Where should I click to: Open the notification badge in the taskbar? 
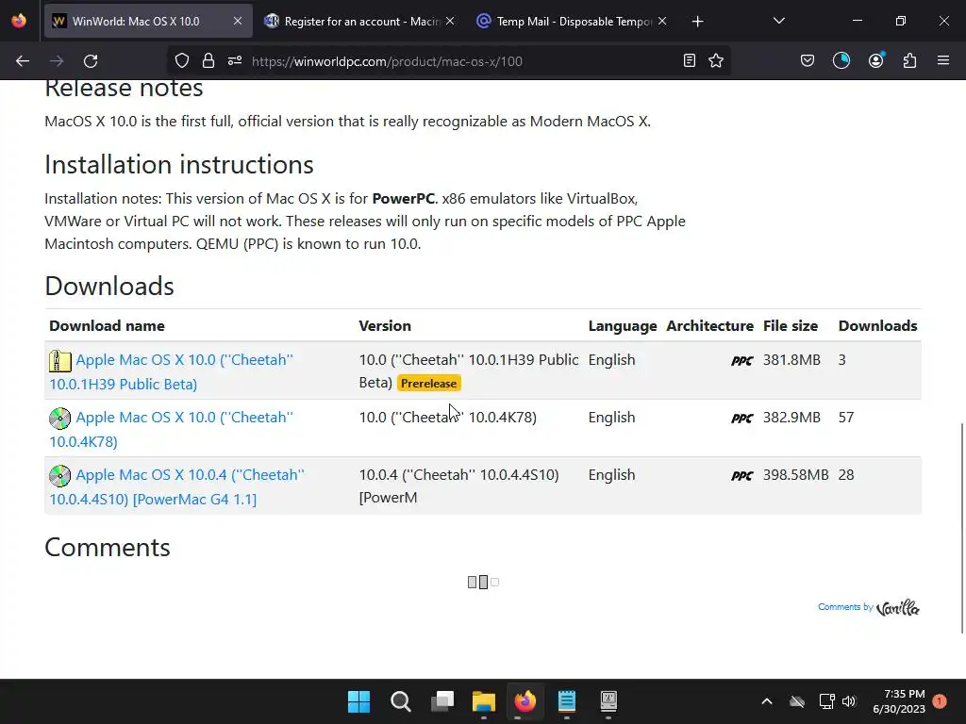[x=940, y=701]
